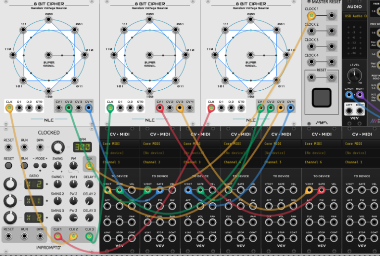
Task: Click PAN jack on Channel 6 CV-MIDI
Action: [333, 222]
